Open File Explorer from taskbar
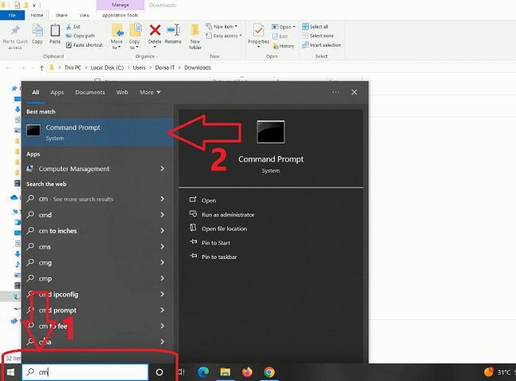Screen dimensions: 516x381 (225, 371)
